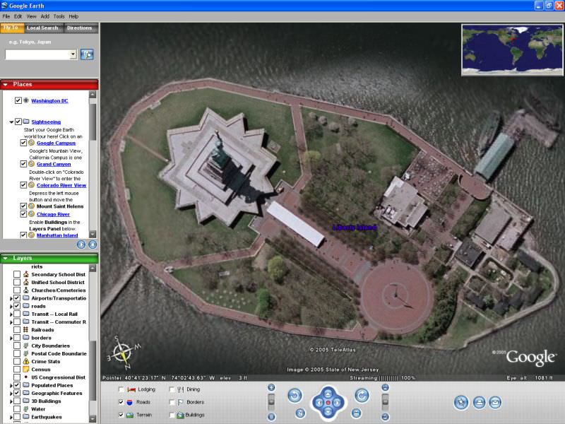Image resolution: width=565 pixels, height=424 pixels.
Task: Rotate the view counter-clockwise
Action: pyautogui.click(x=295, y=396)
